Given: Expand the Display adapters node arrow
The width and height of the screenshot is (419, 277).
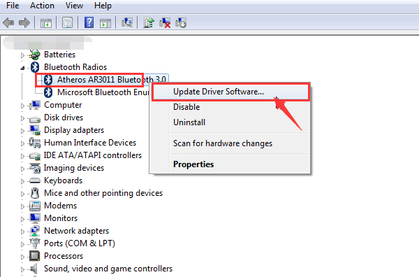Looking at the screenshot, I should 22,131.
